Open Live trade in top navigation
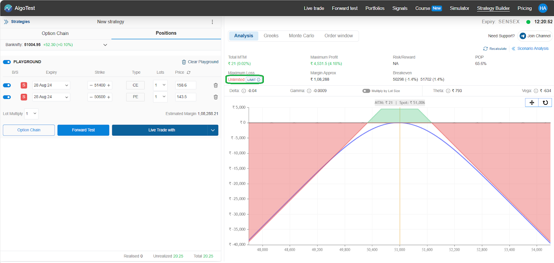 tap(314, 8)
